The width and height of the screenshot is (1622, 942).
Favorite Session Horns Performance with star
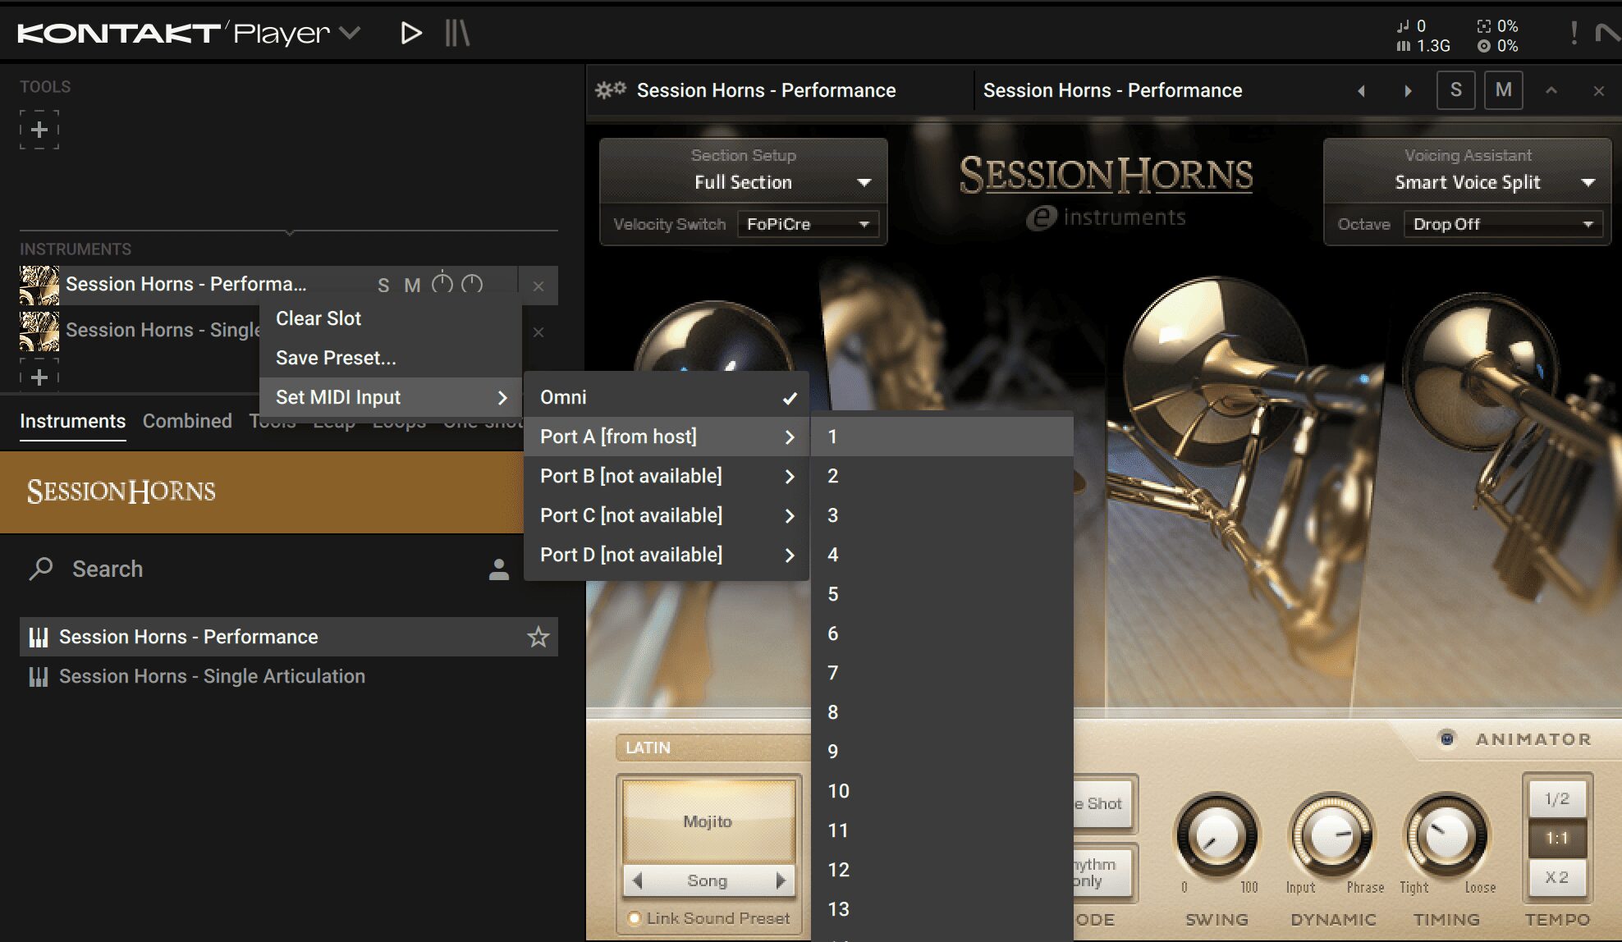pos(538,637)
